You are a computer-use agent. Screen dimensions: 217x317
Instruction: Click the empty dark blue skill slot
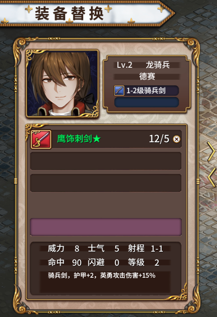[x=147, y=102]
